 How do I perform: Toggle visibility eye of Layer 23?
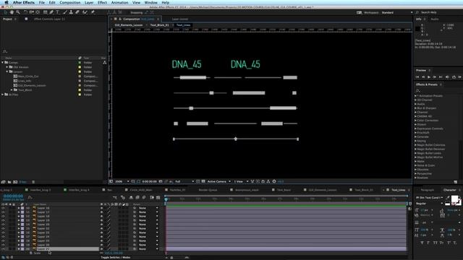[x=3, y=233]
